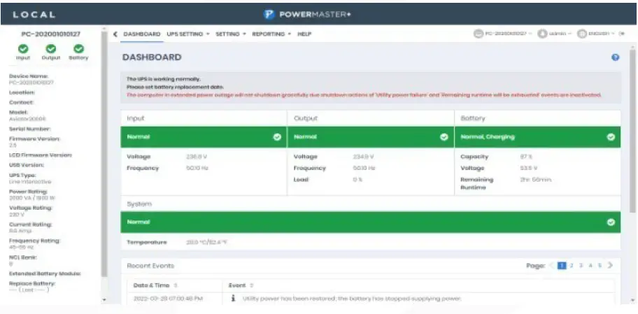Image resolution: width=638 pixels, height=314 pixels.
Task: Collapse the sidebar with the left arrow
Action: 115,34
